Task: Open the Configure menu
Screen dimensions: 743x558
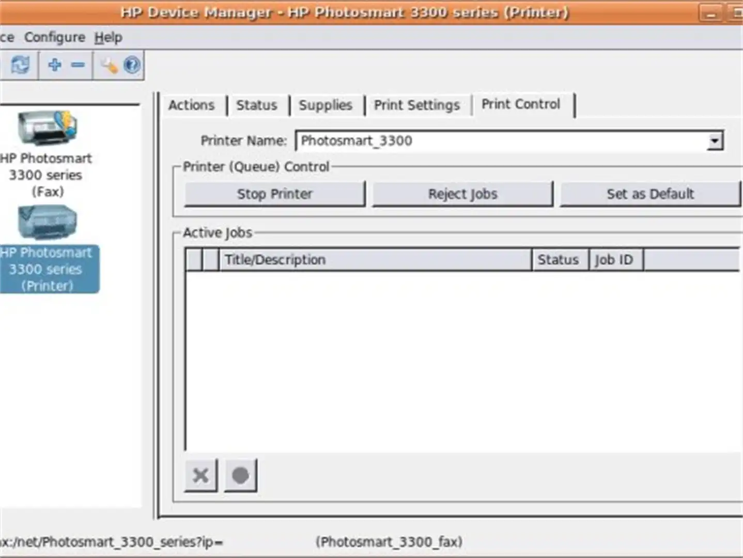Action: coord(55,37)
